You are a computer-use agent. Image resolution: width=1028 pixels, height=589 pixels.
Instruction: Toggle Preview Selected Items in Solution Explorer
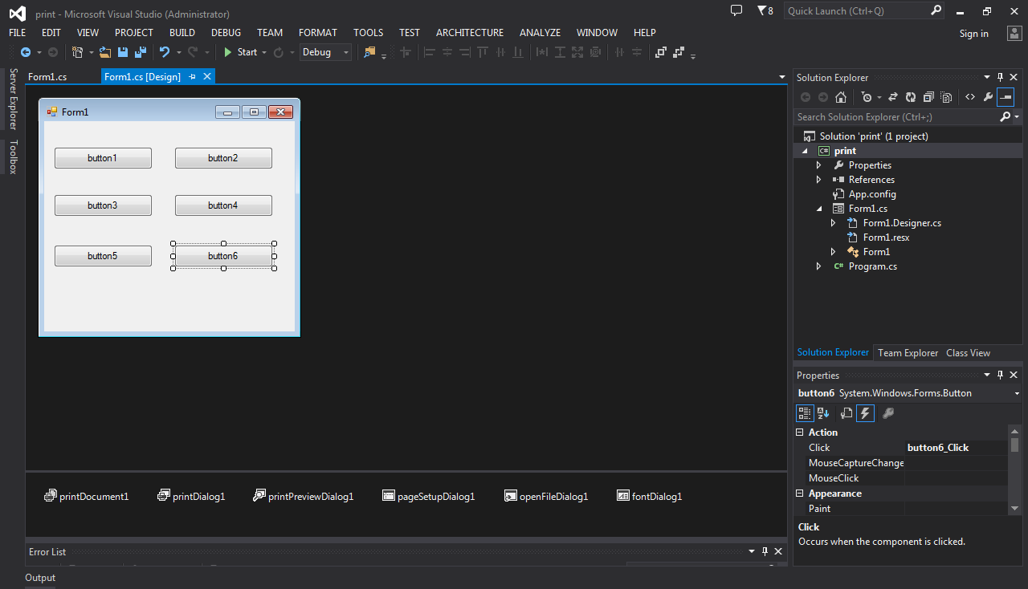(x=1006, y=97)
